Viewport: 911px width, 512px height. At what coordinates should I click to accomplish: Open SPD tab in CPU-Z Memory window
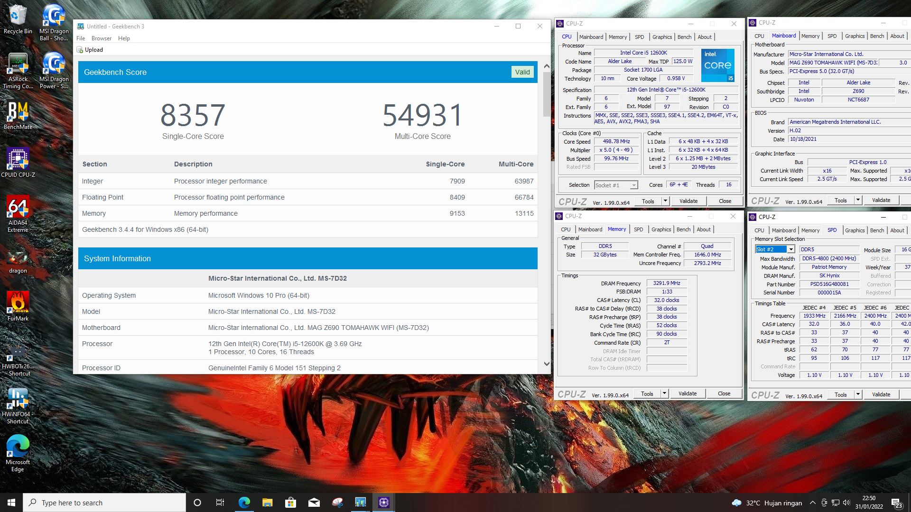tap(639, 229)
